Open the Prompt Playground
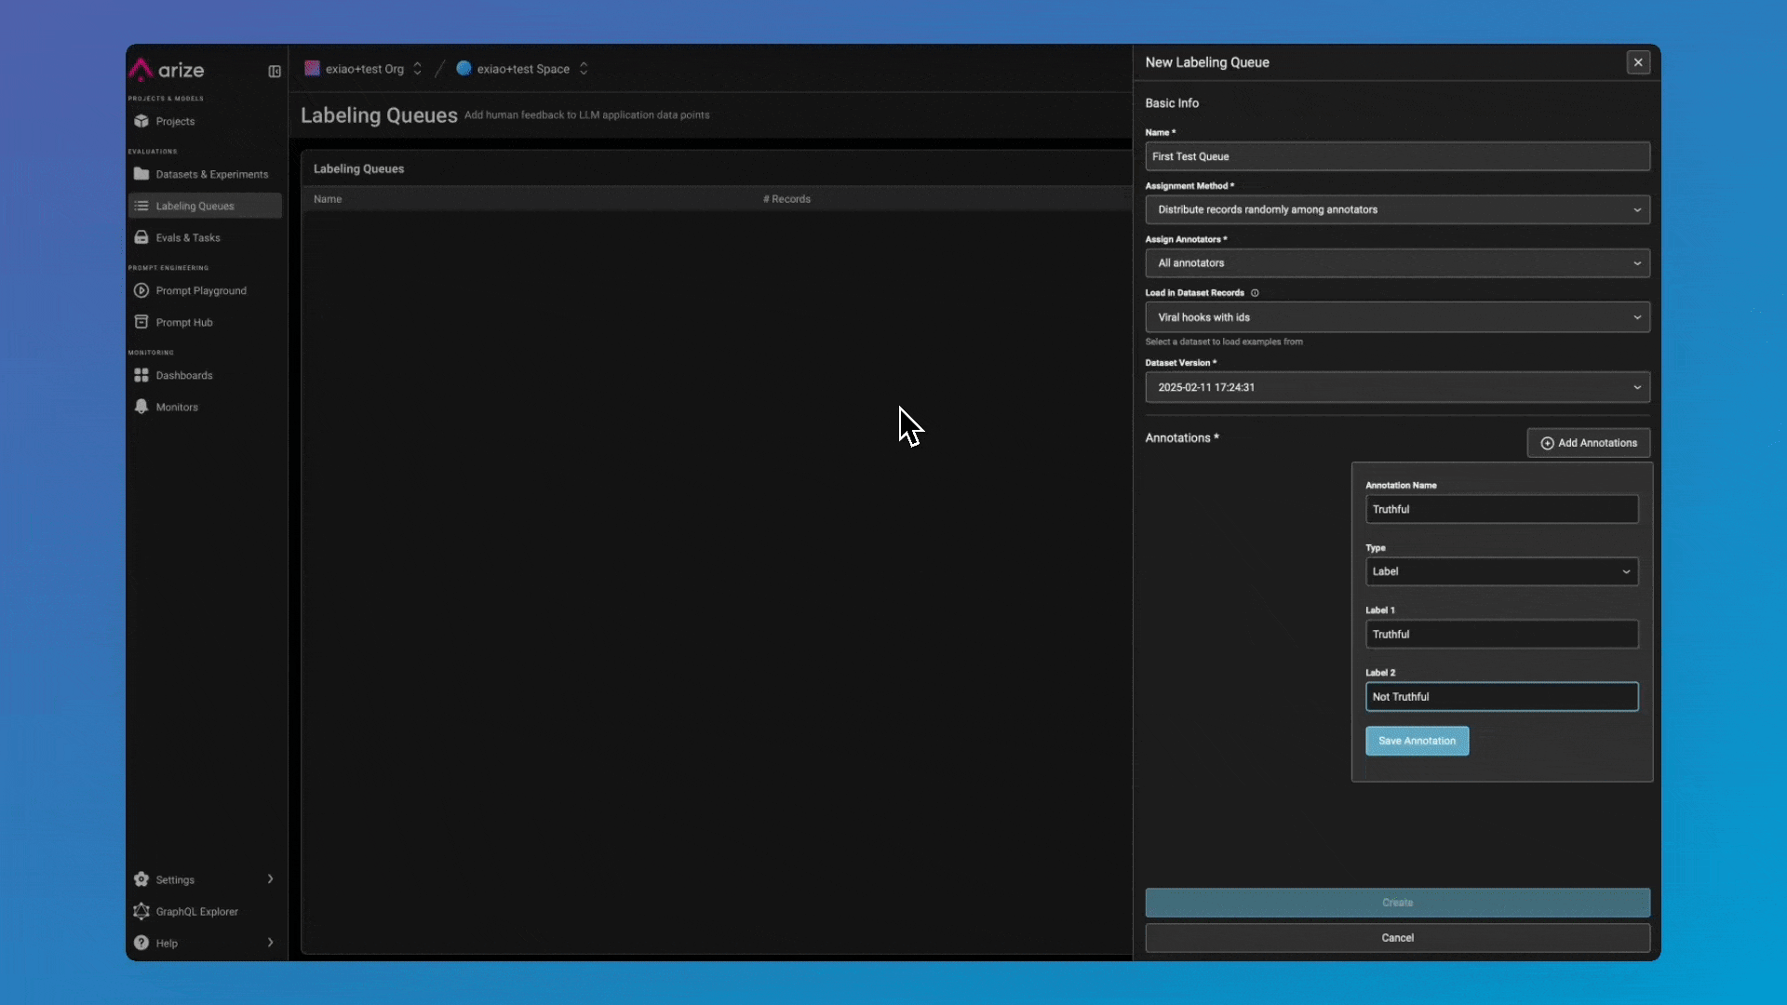The height and width of the screenshot is (1005, 1787). (x=200, y=291)
